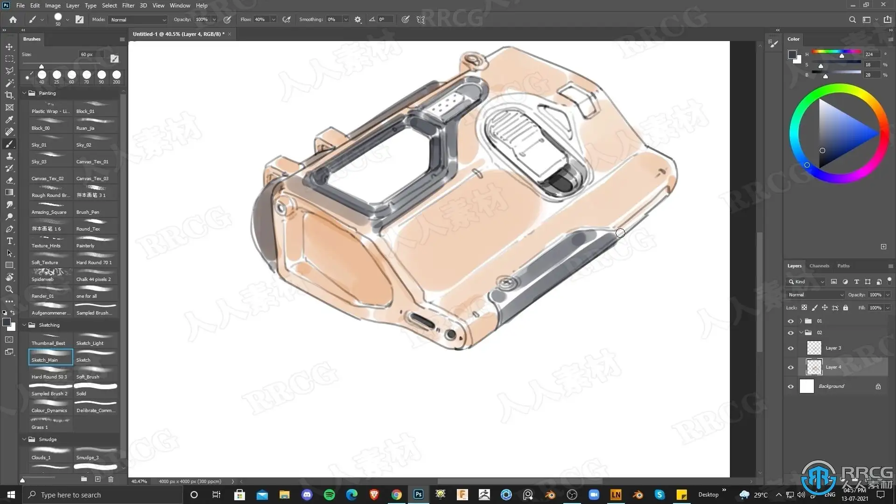This screenshot has width=896, height=504.
Task: Toggle visibility of Layer 3
Action: click(791, 348)
